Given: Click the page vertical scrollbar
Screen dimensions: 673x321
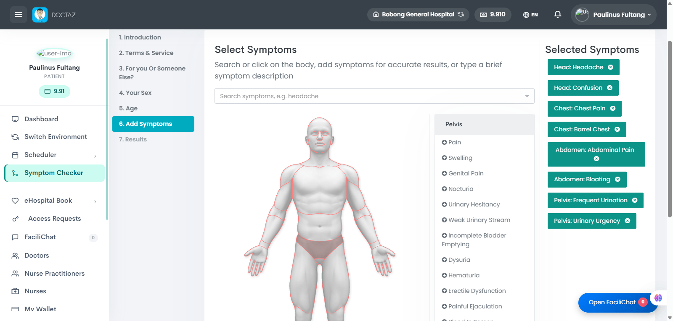Looking at the screenshot, I should point(670,129).
